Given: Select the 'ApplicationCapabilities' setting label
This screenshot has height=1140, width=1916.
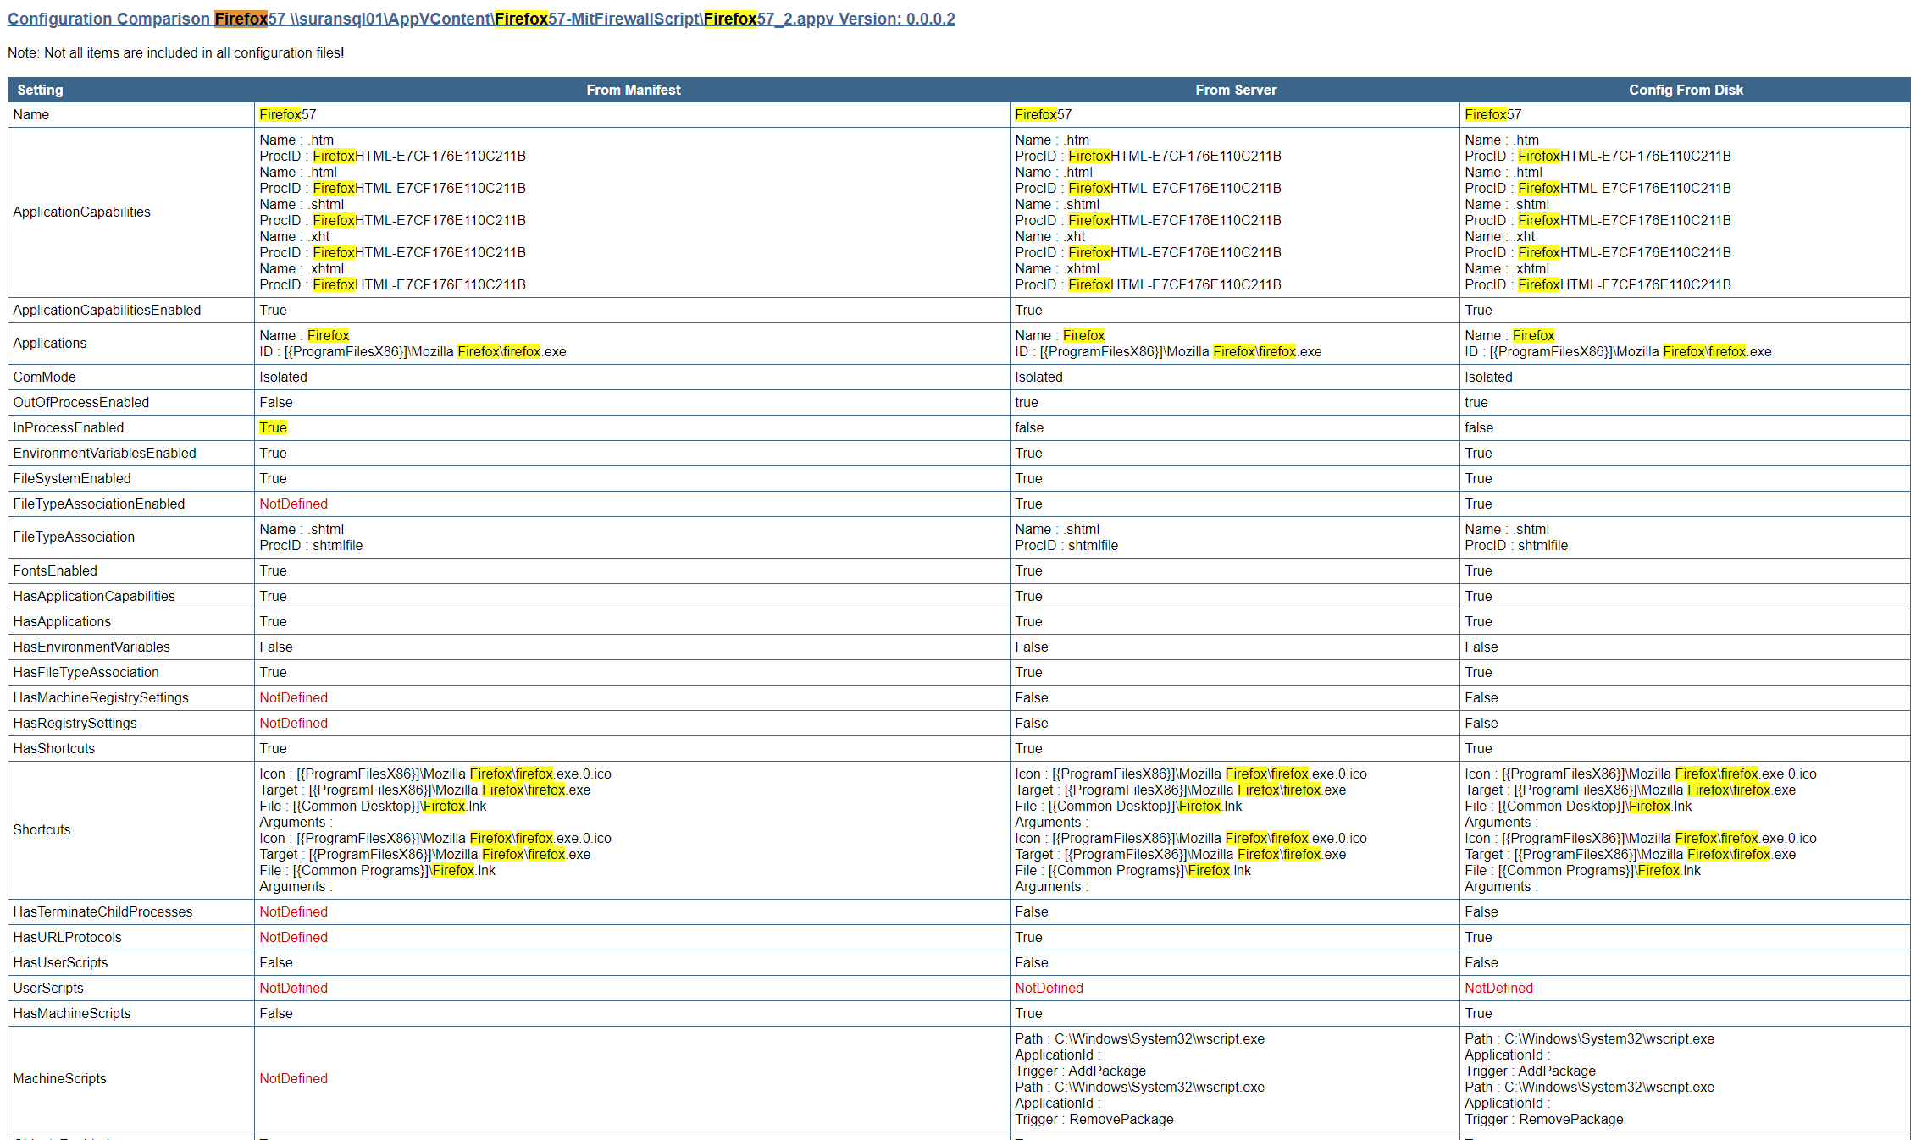Looking at the screenshot, I should click(81, 212).
